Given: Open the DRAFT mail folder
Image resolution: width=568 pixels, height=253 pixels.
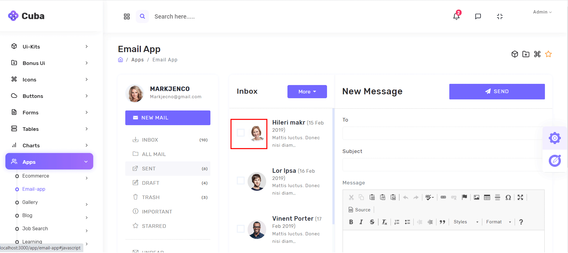Looking at the screenshot, I should 168,183.
